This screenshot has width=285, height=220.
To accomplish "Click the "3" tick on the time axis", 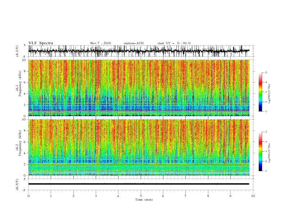I will click(96, 196).
